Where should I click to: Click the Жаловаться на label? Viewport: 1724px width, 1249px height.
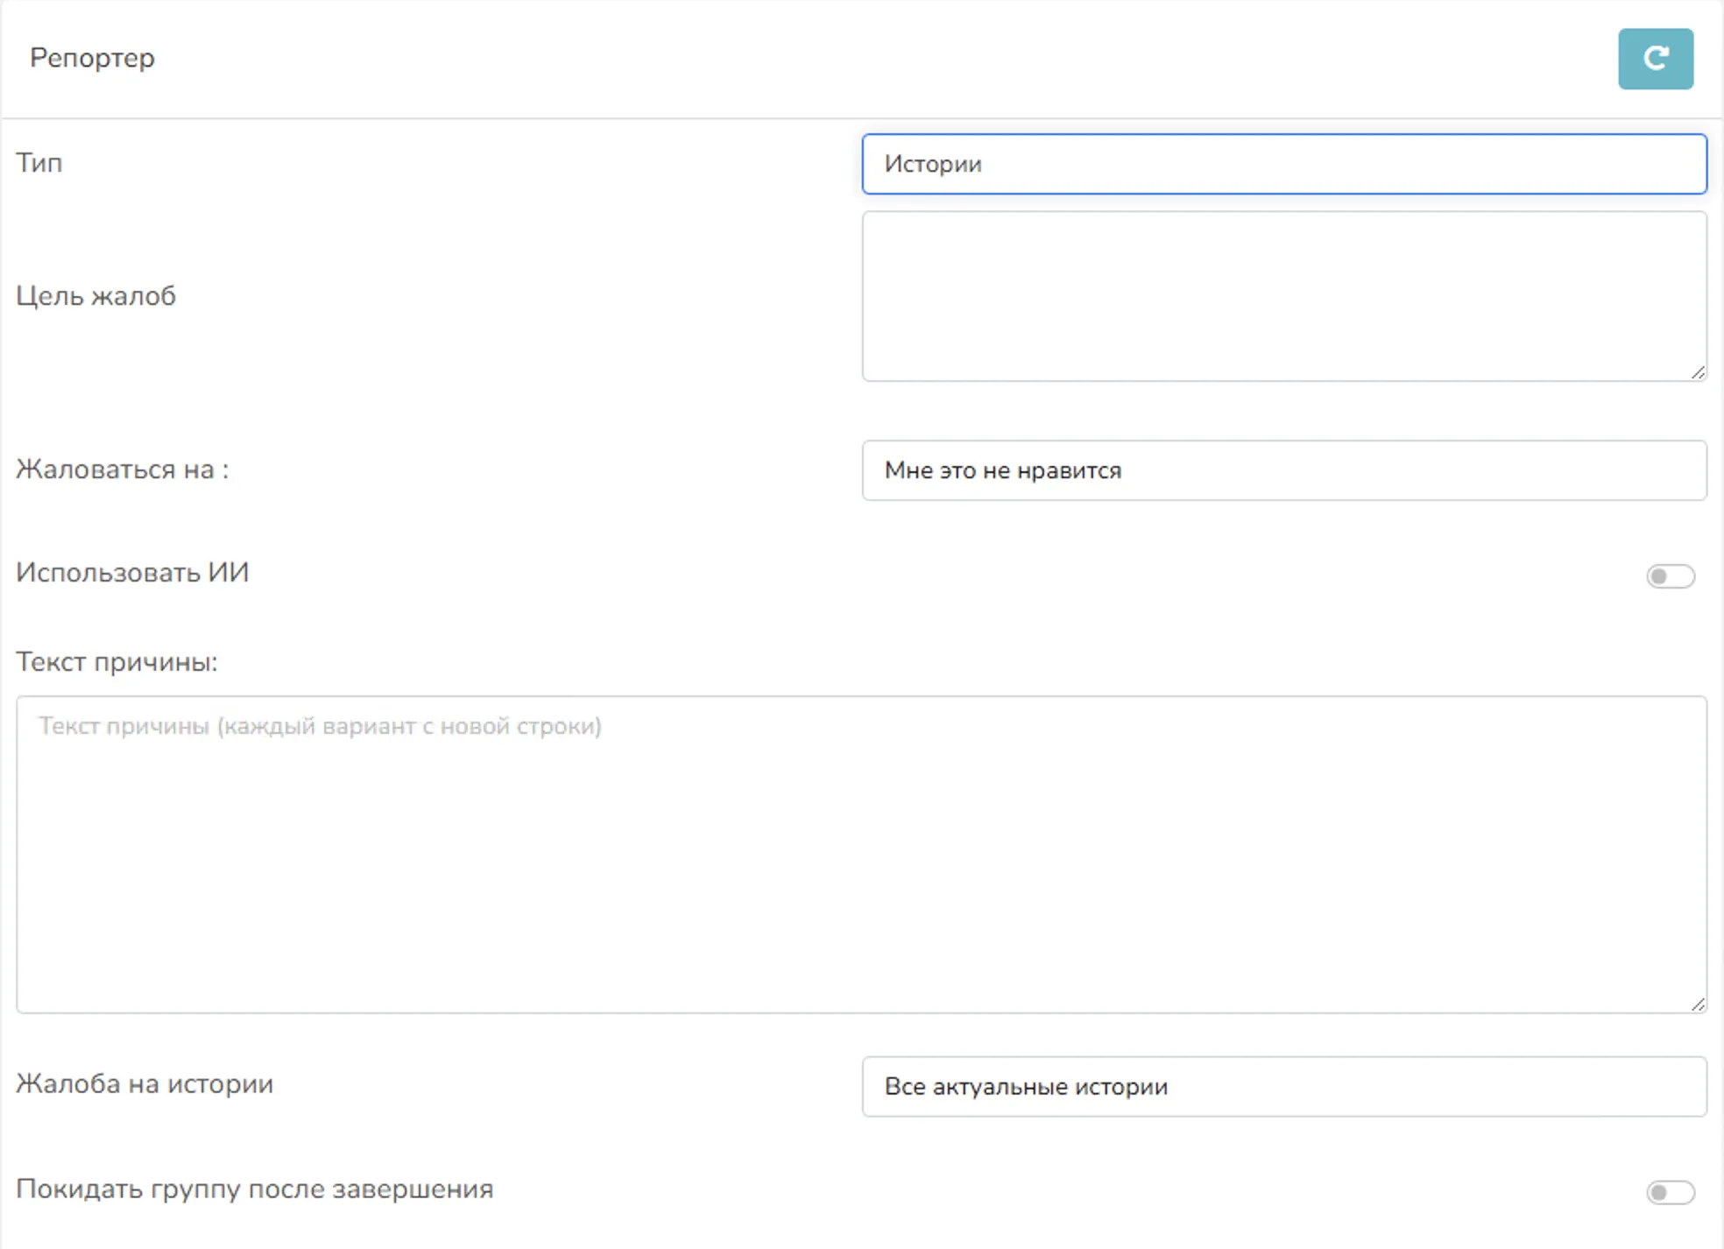122,469
